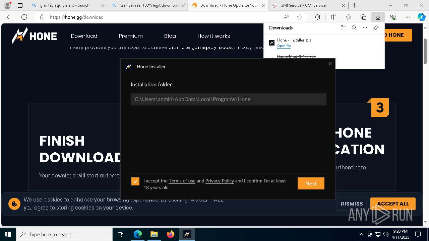Image resolution: width=429 pixels, height=241 pixels.
Task: Toggle Read aloud in address bar
Action: pyautogui.click(x=286, y=17)
